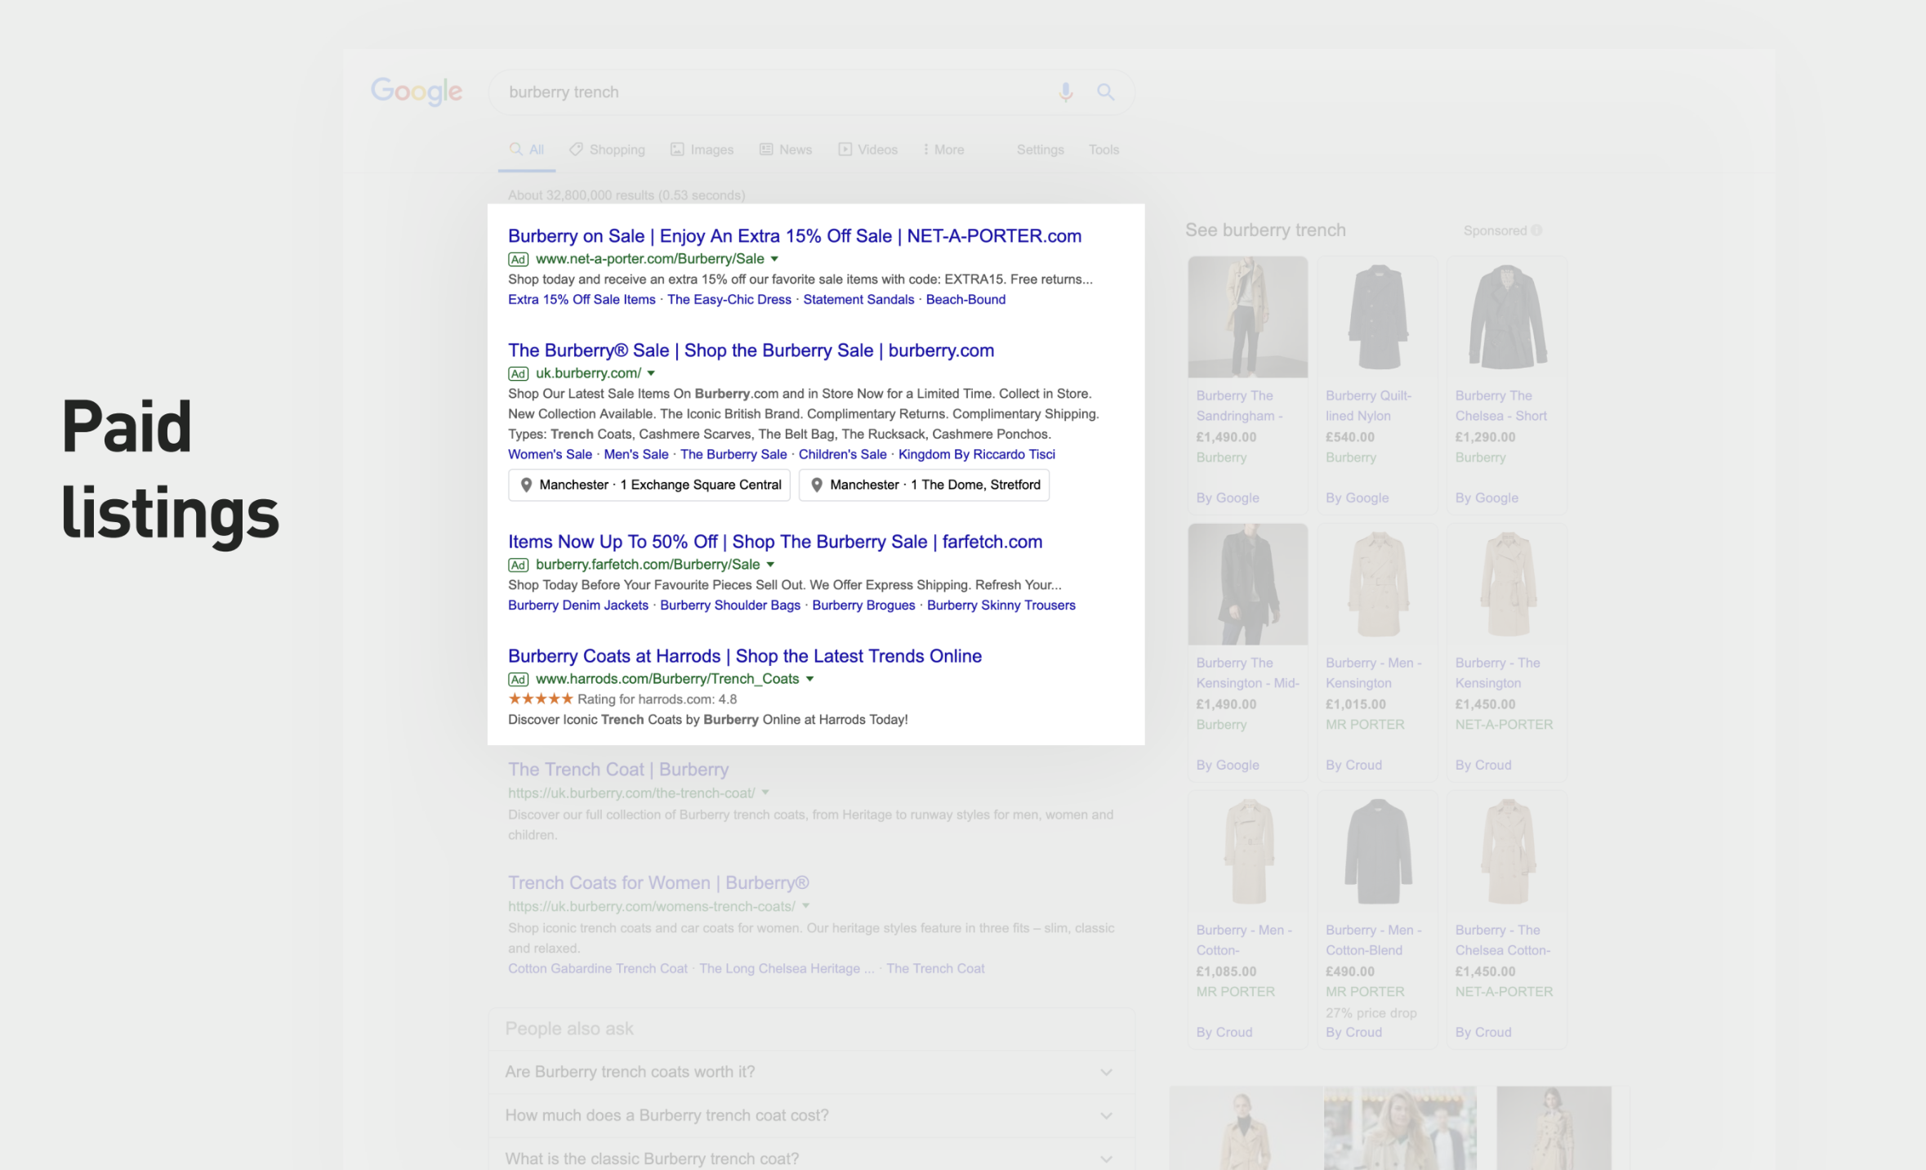Click the Burberry Shoulder Bags sitelink
The width and height of the screenshot is (1926, 1170).
pos(730,605)
